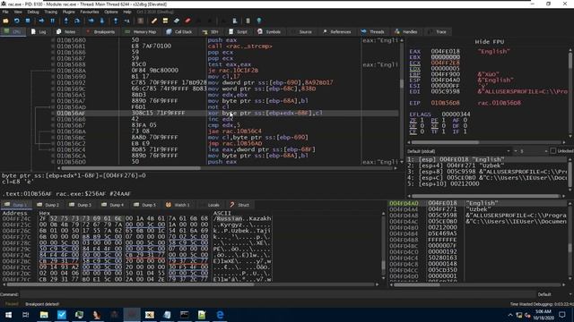The width and height of the screenshot is (574, 322).
Task: Open the notifications icon in the tray
Action: 562,315
